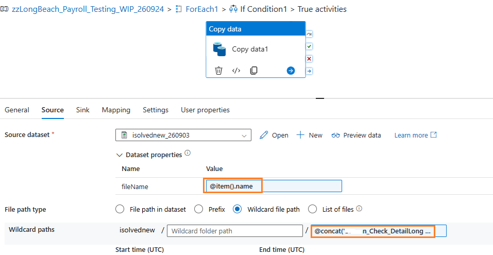Open the Learn more link

(416, 135)
